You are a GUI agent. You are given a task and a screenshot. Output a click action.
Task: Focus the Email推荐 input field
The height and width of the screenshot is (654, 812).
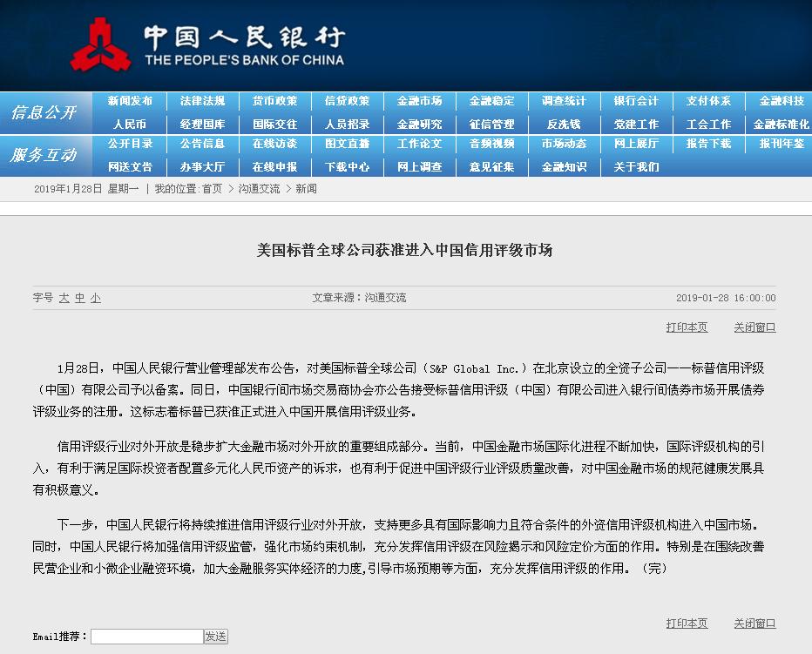click(147, 637)
